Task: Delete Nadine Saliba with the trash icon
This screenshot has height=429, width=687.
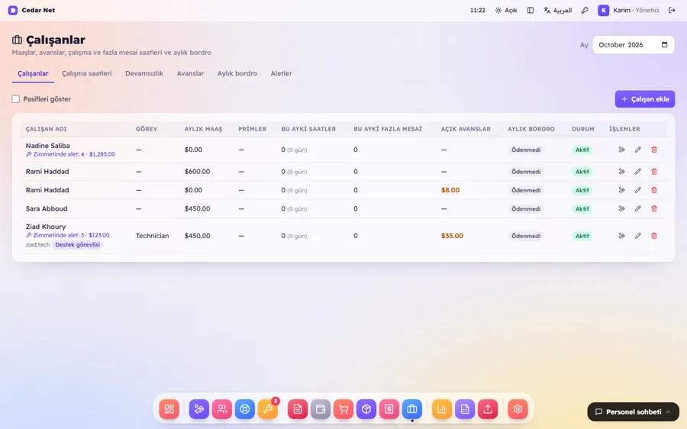Action: coord(653,150)
